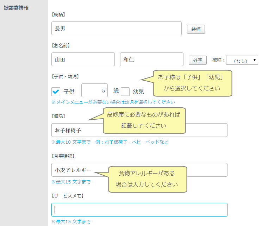This screenshot has height=226, width=262.
Task: Click the blue メインメニュー hint text
Action: tap(113, 102)
